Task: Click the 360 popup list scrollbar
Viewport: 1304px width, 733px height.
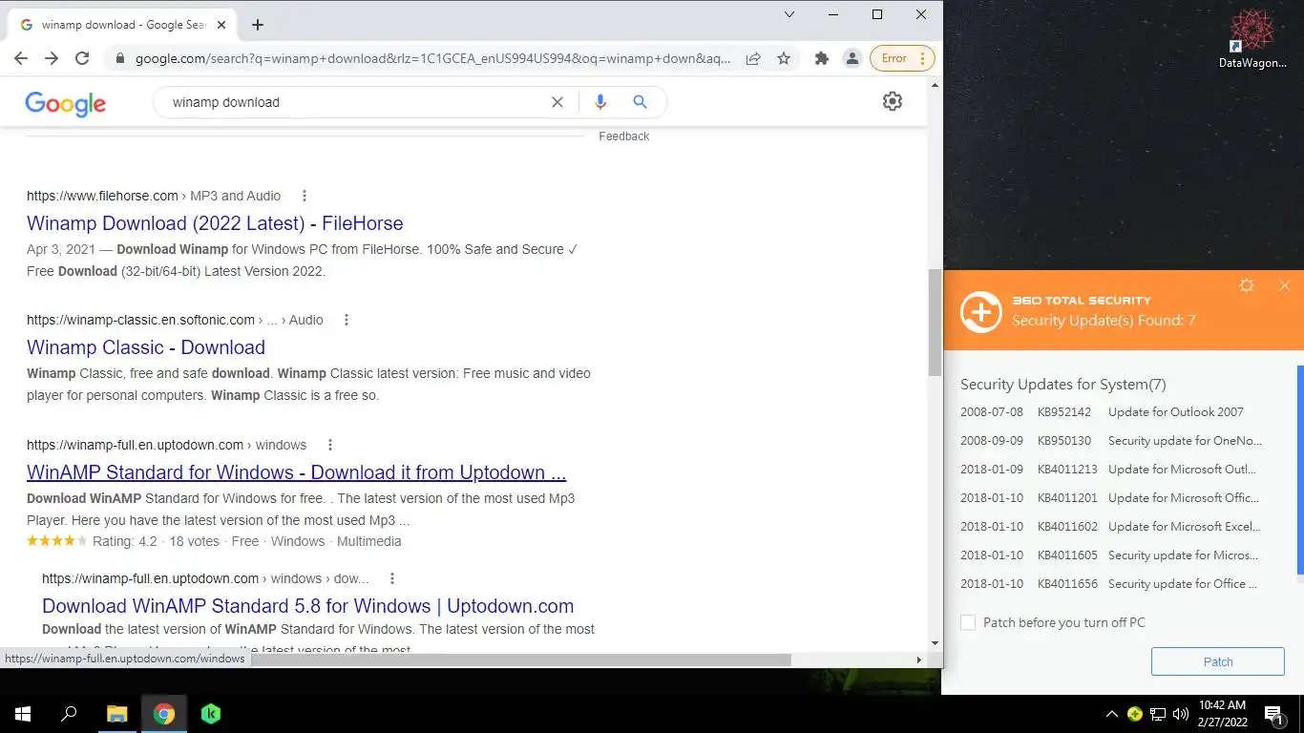Action: coord(1300,470)
